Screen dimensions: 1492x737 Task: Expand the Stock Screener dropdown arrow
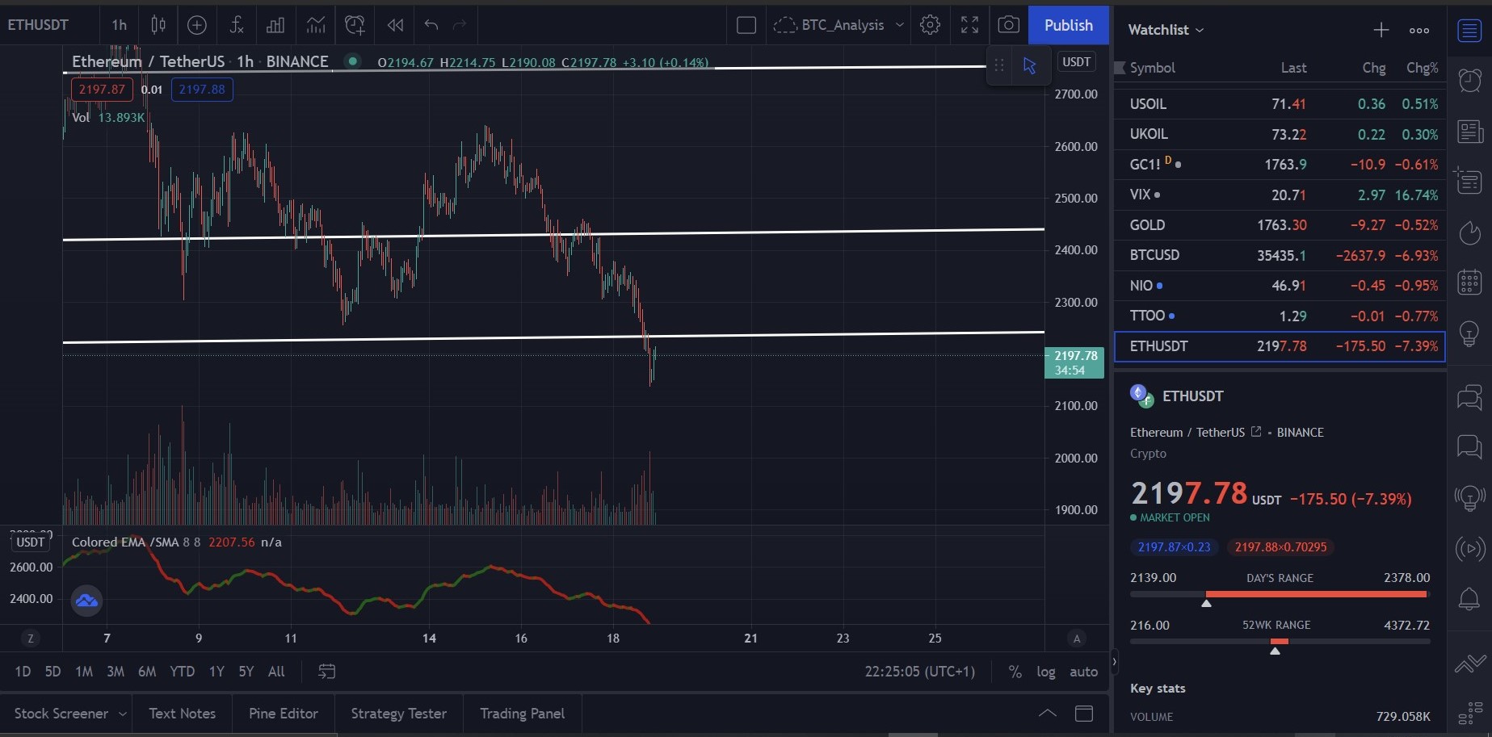123,714
